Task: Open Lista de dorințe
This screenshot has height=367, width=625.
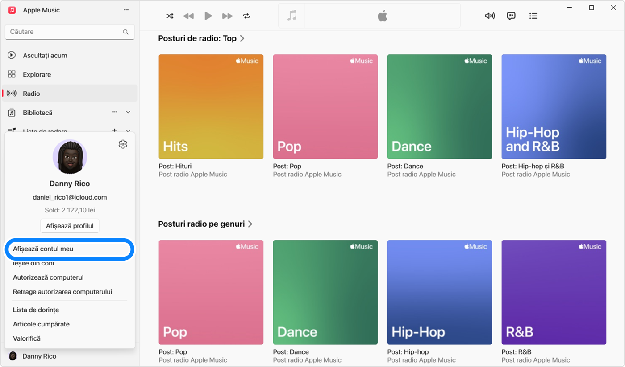Action: [x=36, y=310]
